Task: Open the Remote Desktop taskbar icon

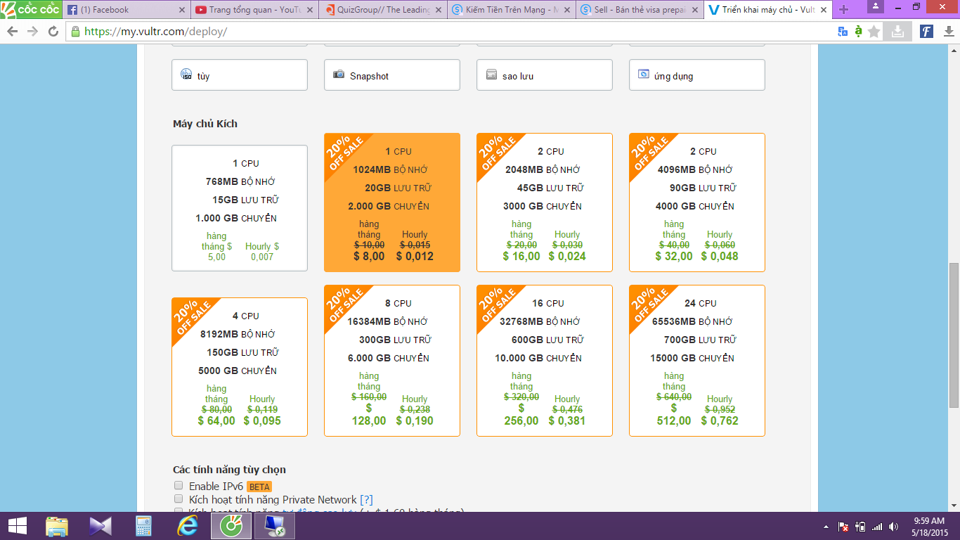Action: (275, 526)
